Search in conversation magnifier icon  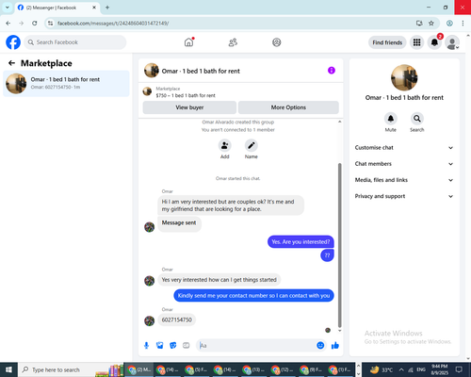coord(417,119)
